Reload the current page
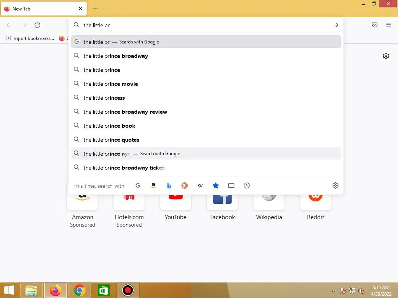Viewport: 398px width, 298px height. [37, 25]
